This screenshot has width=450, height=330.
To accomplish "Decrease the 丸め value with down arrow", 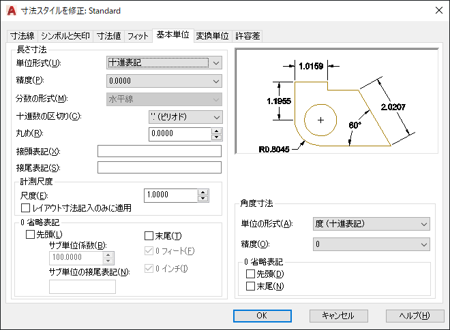I will pos(217,137).
